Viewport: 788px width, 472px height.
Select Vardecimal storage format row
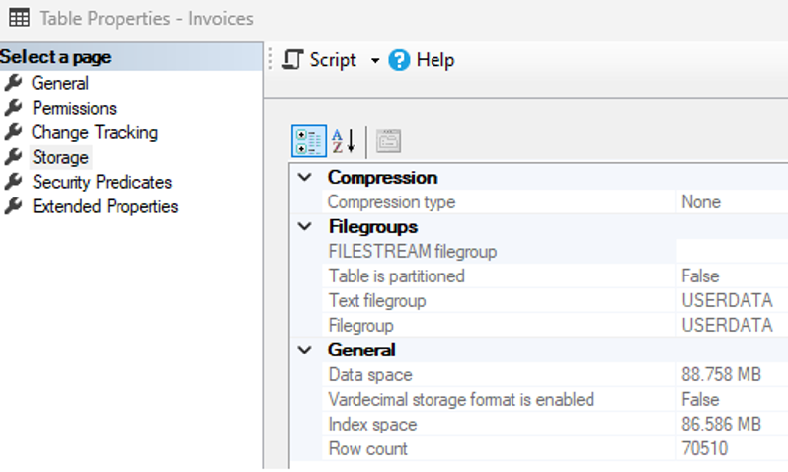[x=555, y=400]
